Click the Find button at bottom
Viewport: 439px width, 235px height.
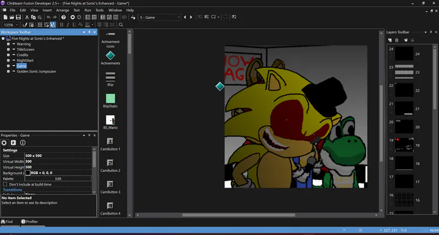coord(7,222)
